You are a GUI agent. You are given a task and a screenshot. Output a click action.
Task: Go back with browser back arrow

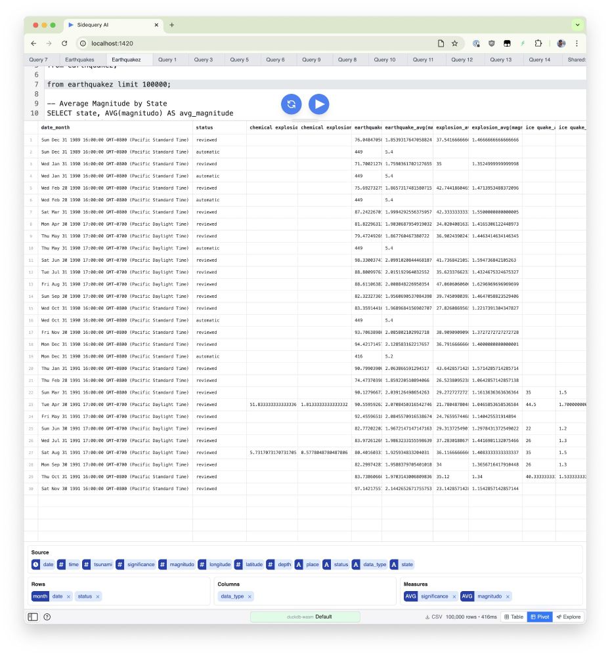[34, 43]
